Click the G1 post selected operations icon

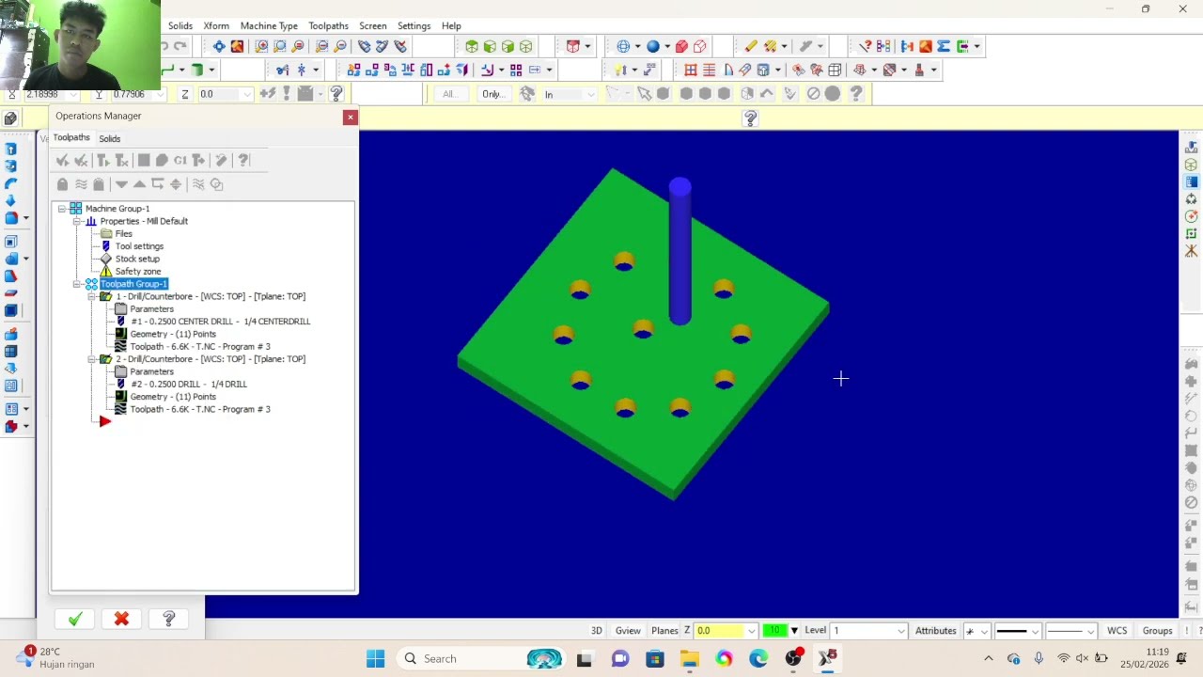click(180, 161)
